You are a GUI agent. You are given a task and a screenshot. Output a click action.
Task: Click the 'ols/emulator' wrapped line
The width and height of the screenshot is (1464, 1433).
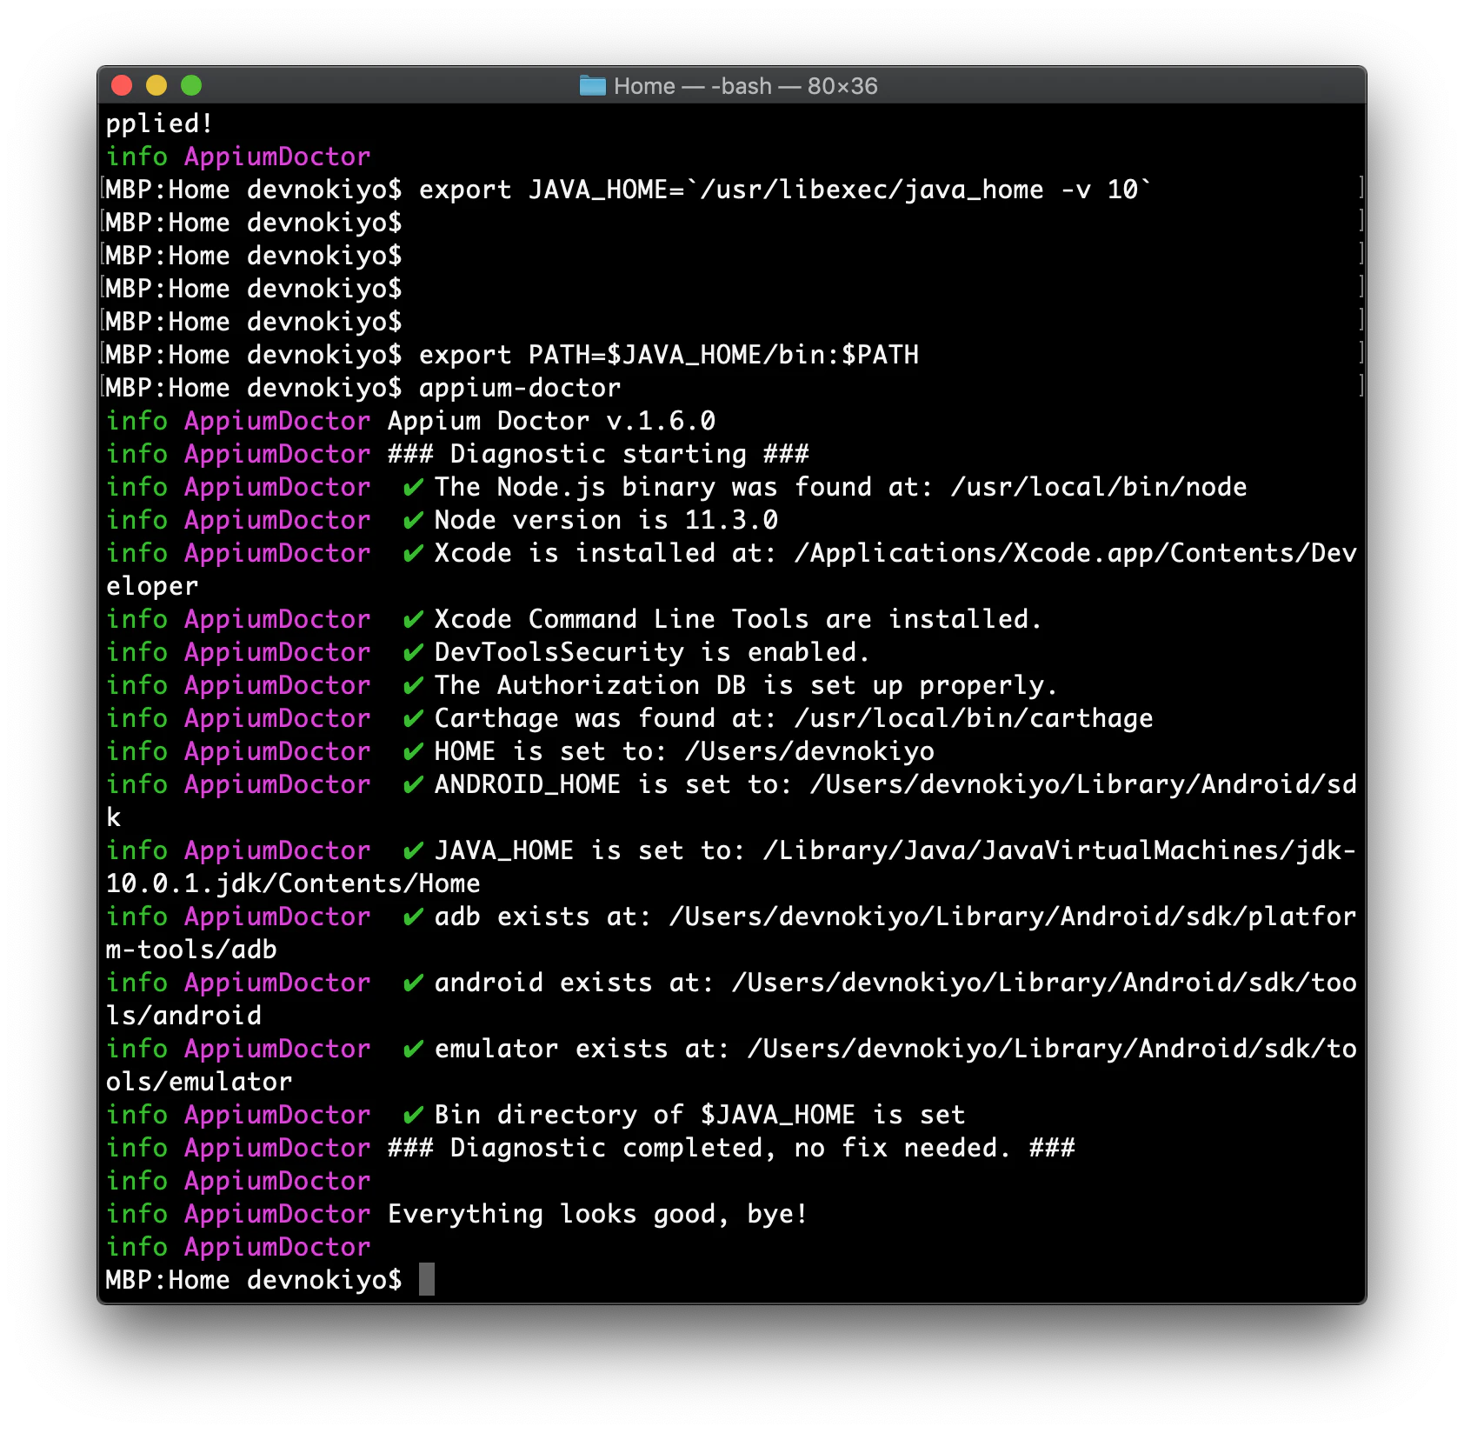[x=199, y=1082]
